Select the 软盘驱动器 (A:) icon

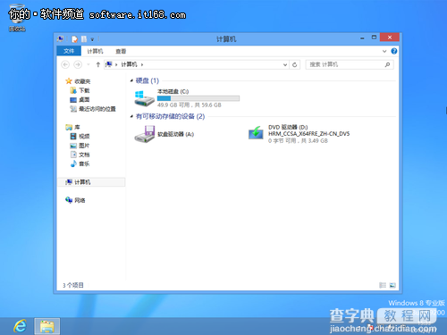tap(144, 134)
